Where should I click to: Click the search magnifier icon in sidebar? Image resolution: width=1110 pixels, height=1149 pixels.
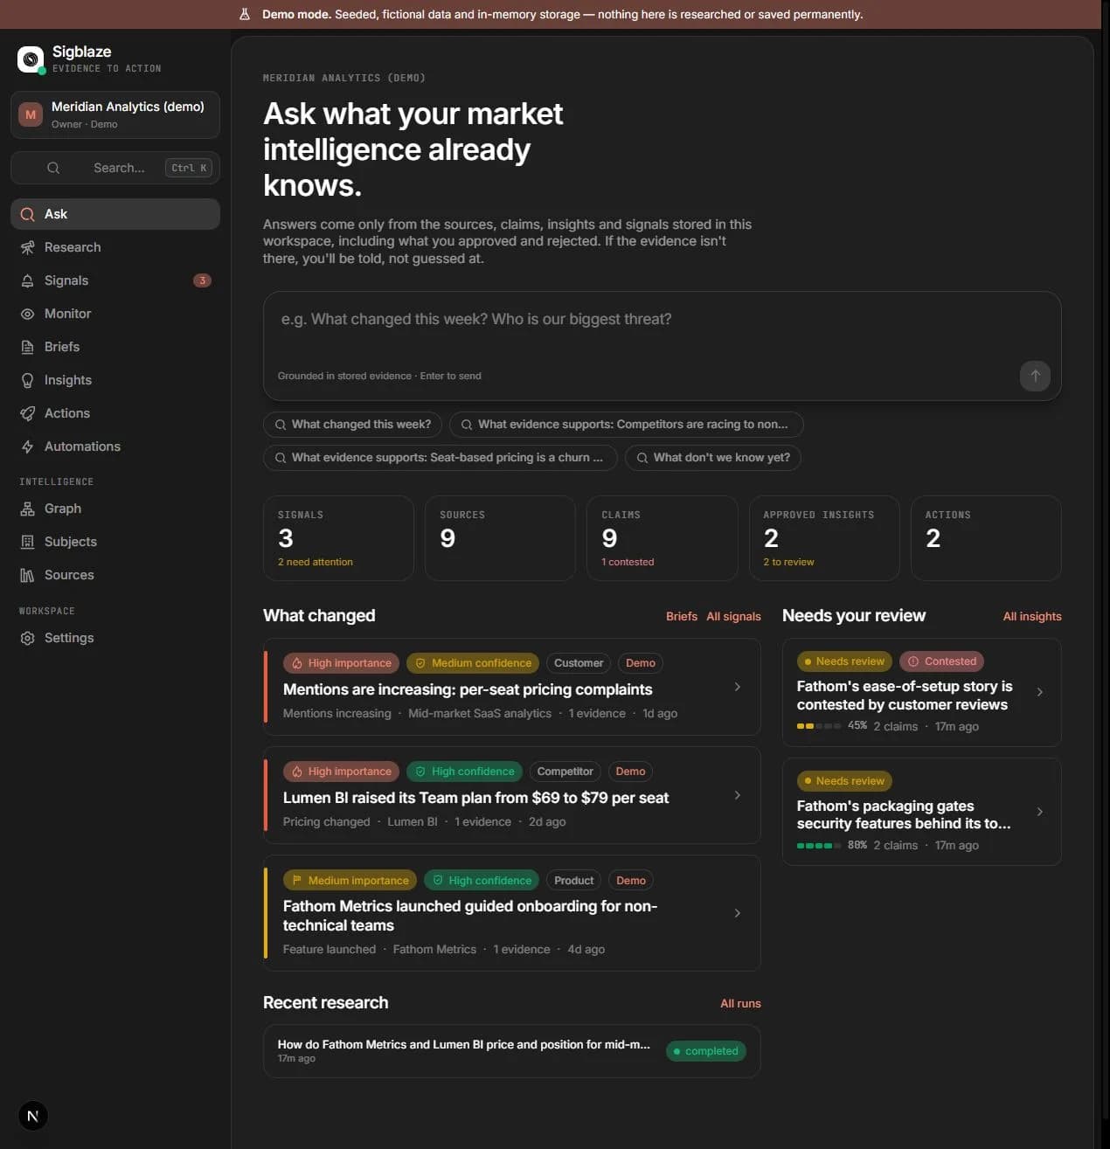click(x=53, y=168)
